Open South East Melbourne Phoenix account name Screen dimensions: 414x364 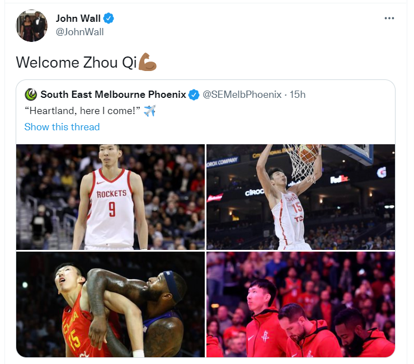point(113,94)
